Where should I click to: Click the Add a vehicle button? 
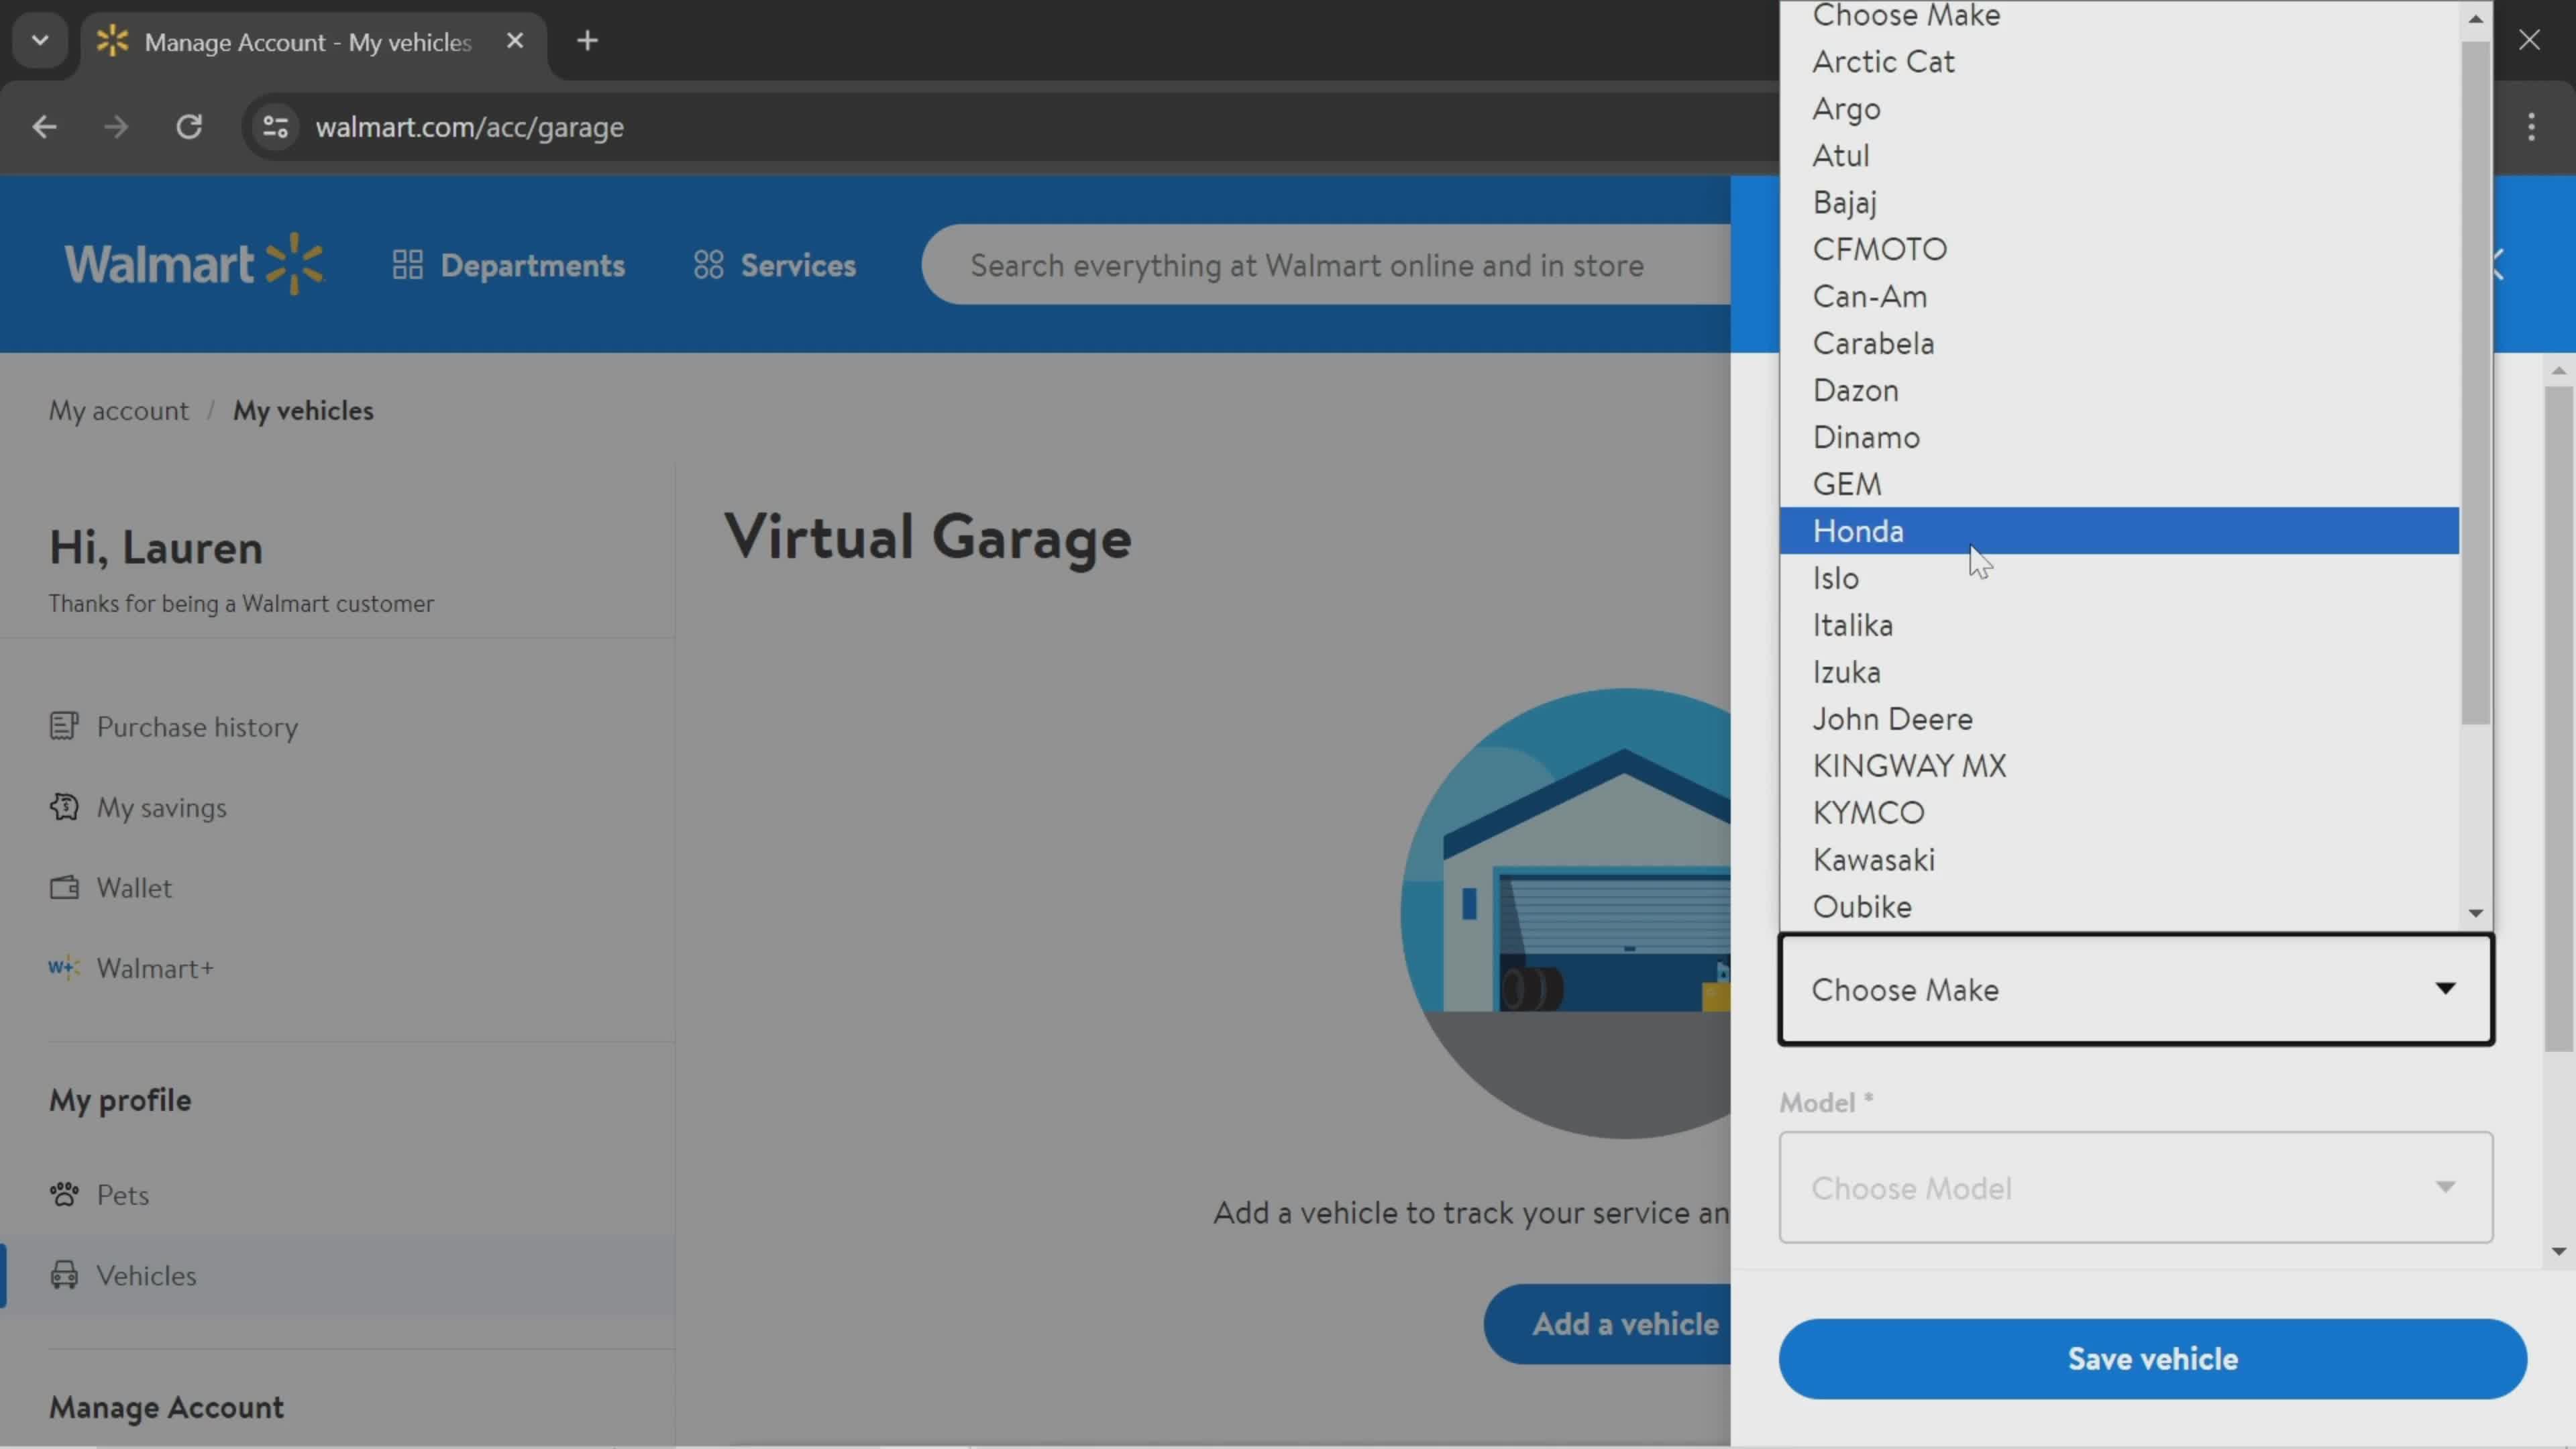point(1624,1324)
